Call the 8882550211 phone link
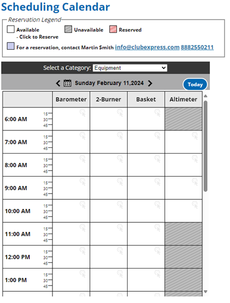This screenshot has height=303, width=230. [x=197, y=47]
